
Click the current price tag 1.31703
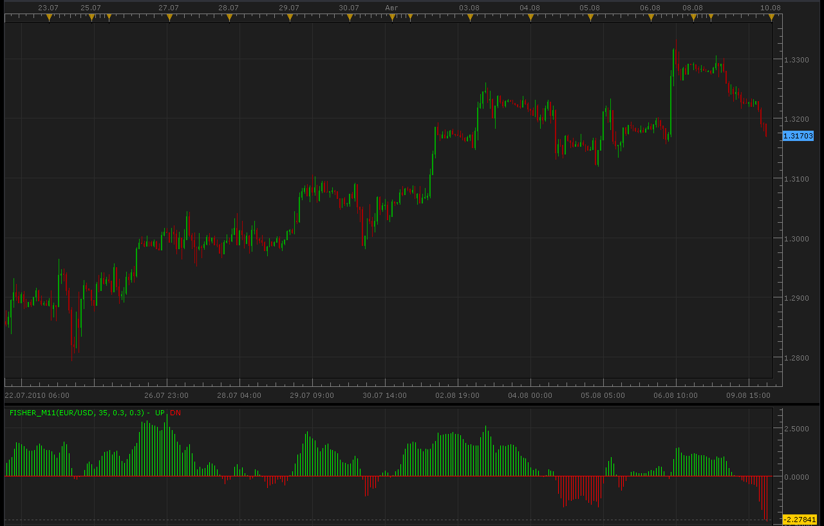point(798,136)
